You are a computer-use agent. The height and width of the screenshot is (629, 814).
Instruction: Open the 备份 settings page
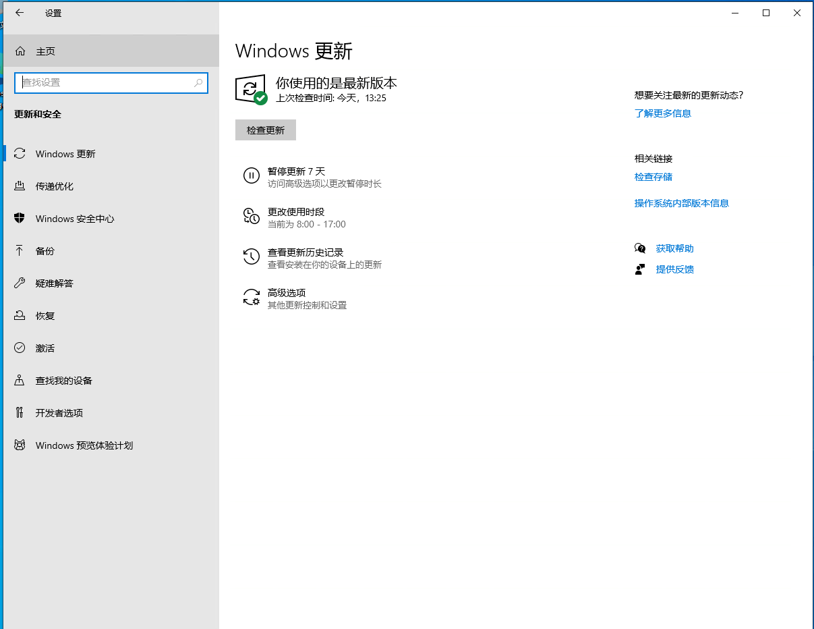point(111,251)
